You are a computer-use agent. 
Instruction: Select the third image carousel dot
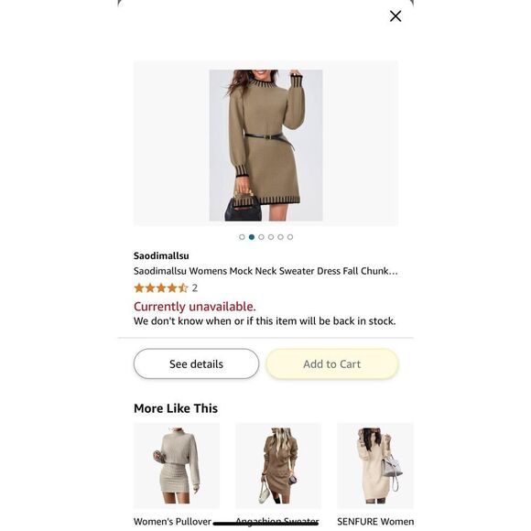pyautogui.click(x=261, y=237)
